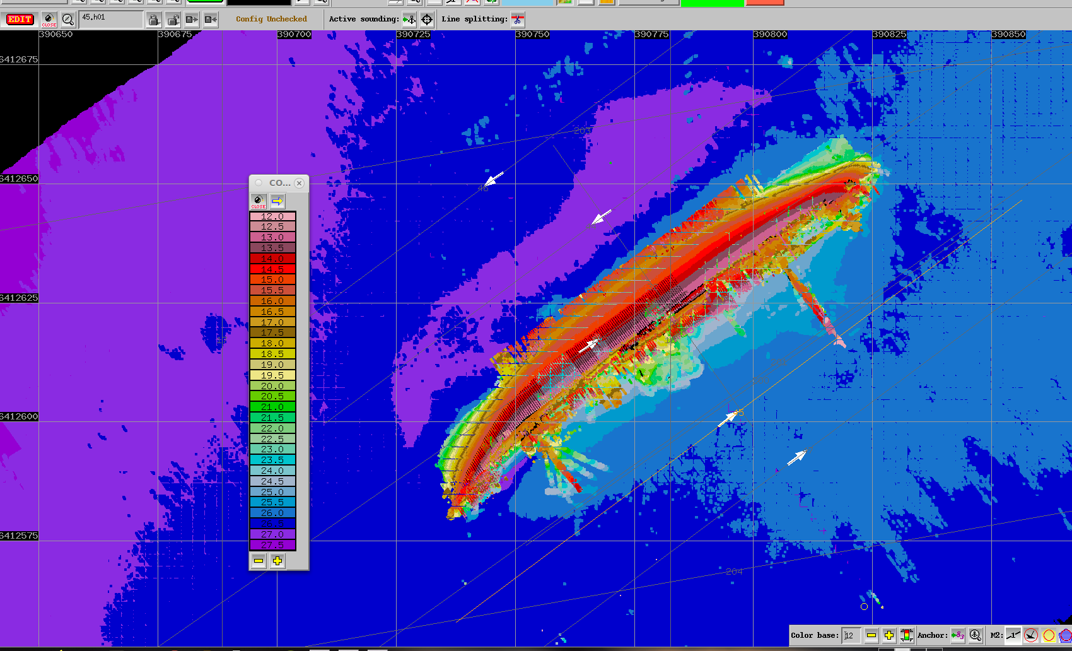1072x651 pixels.
Task: Click the yellow arrow in color legend panel
Action: click(x=277, y=201)
